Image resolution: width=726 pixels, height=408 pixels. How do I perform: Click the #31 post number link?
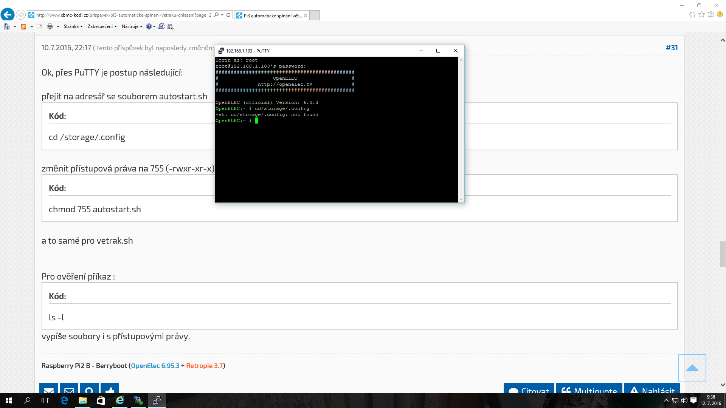pos(672,48)
